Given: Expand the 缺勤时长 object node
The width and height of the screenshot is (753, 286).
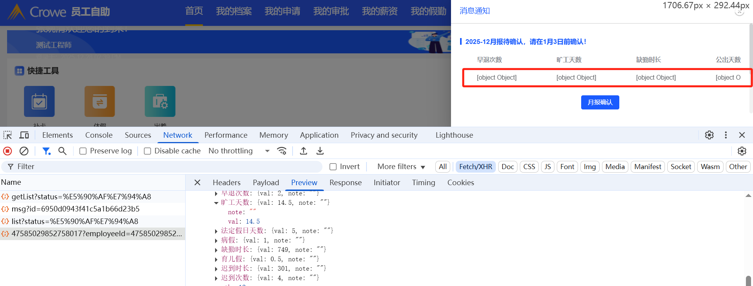Looking at the screenshot, I should click(x=216, y=250).
